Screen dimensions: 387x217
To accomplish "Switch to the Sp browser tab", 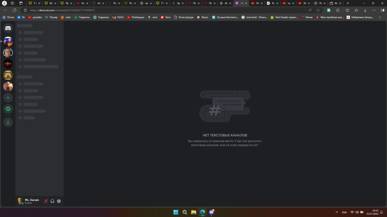I will 178,3.
